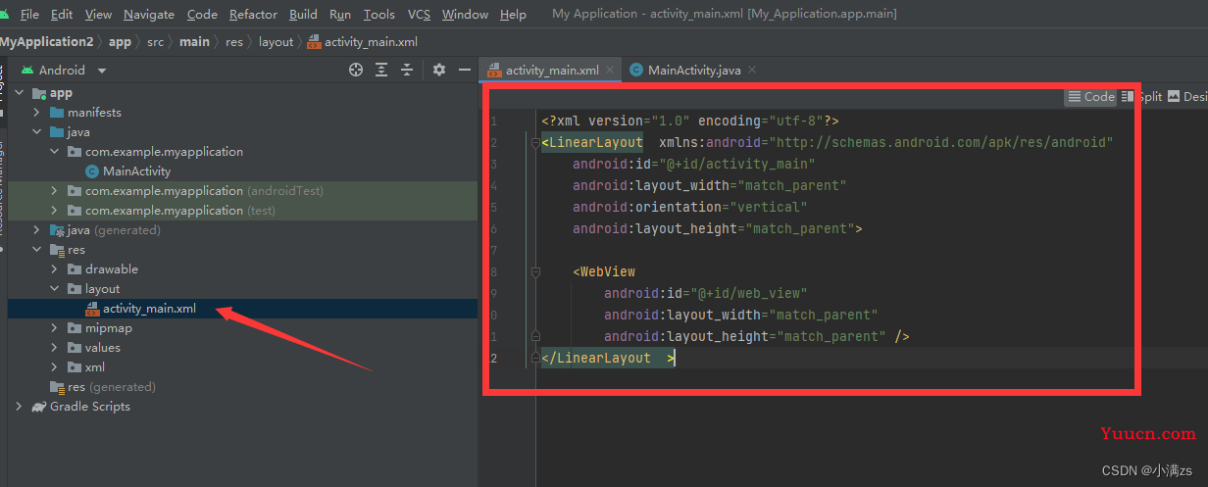Click the Collapse All icon in Project panel

(407, 70)
